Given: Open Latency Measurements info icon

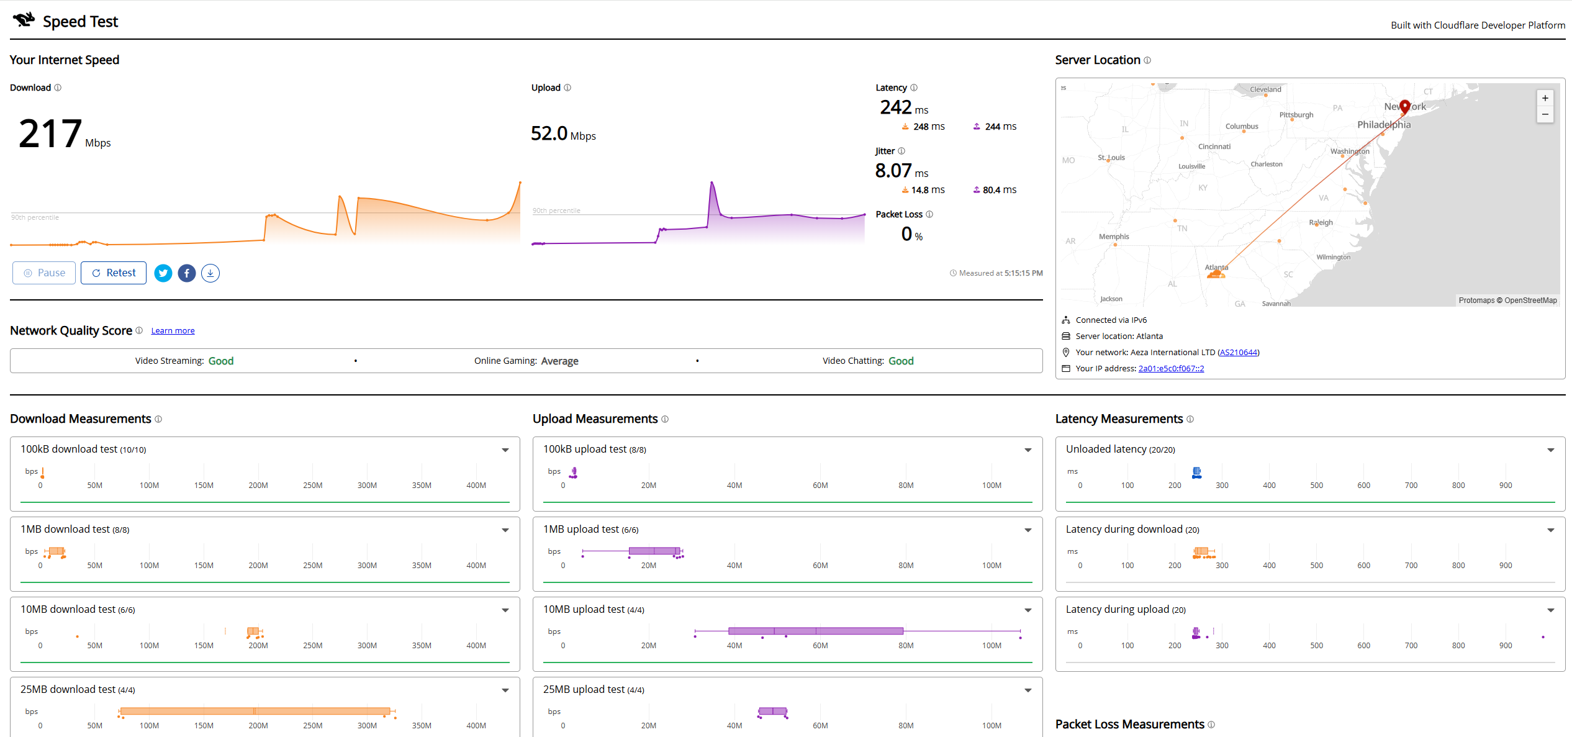Looking at the screenshot, I should (x=1190, y=419).
